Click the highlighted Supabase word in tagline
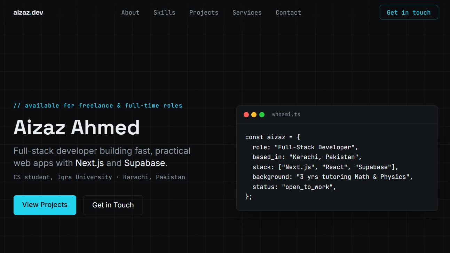 (144, 163)
